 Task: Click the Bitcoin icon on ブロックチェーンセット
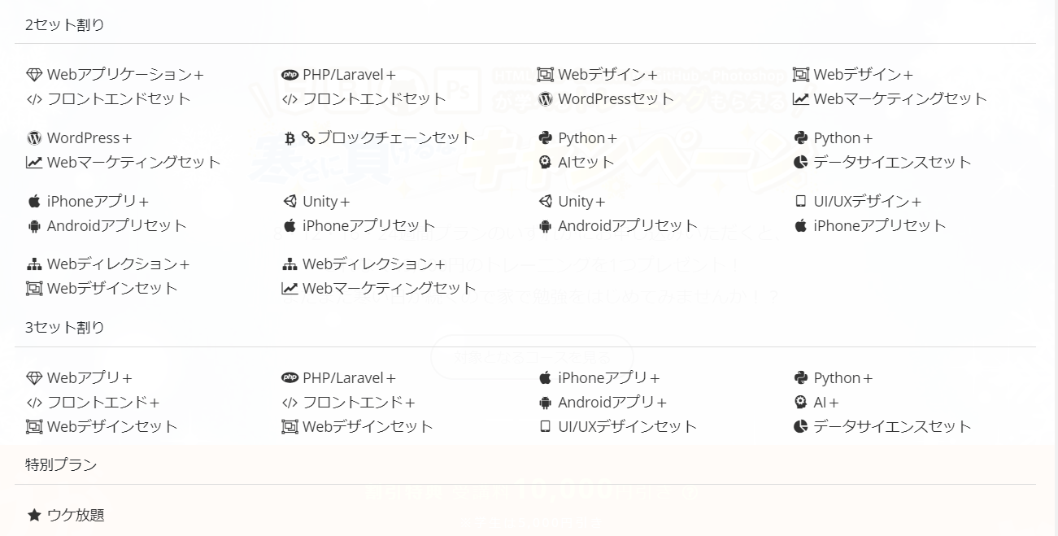tap(289, 137)
